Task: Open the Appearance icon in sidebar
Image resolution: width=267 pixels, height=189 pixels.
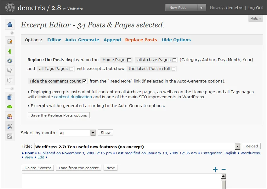Action: [x=10, y=97]
